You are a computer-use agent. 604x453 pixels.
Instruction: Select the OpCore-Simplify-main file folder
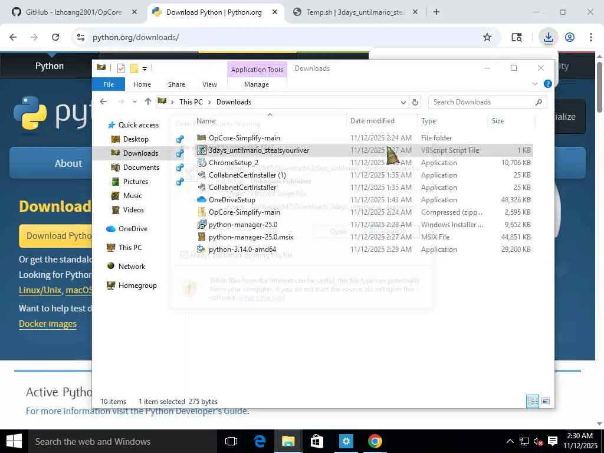tap(244, 138)
